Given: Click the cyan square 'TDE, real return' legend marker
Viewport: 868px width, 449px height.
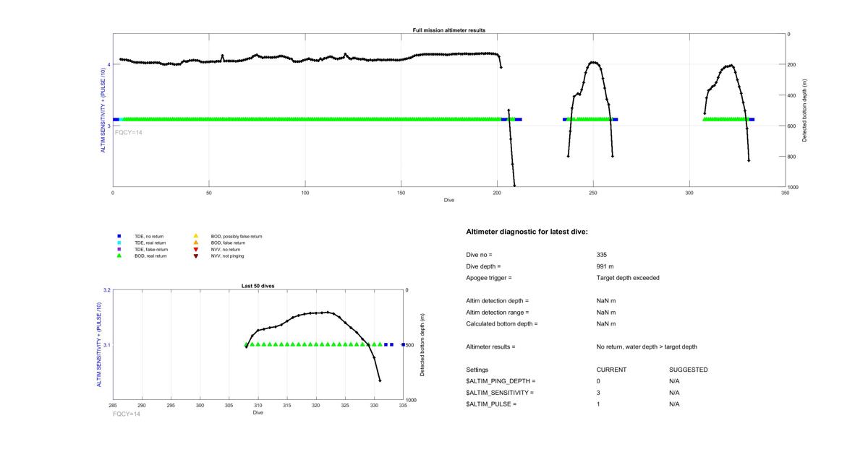Looking at the screenshot, I should click(119, 243).
